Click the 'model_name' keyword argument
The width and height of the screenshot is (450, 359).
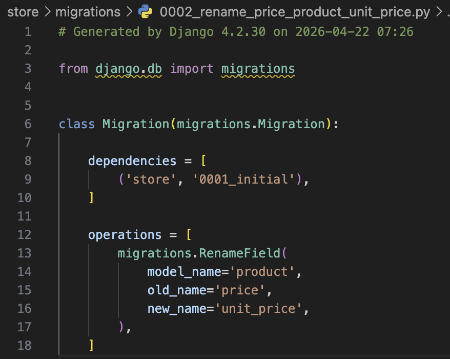[184, 272]
